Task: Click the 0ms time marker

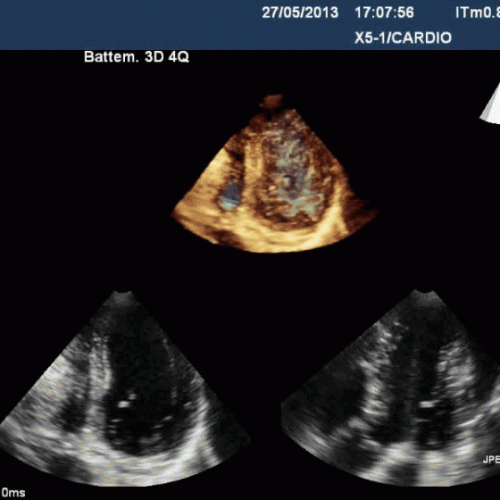Action: [x=13, y=492]
